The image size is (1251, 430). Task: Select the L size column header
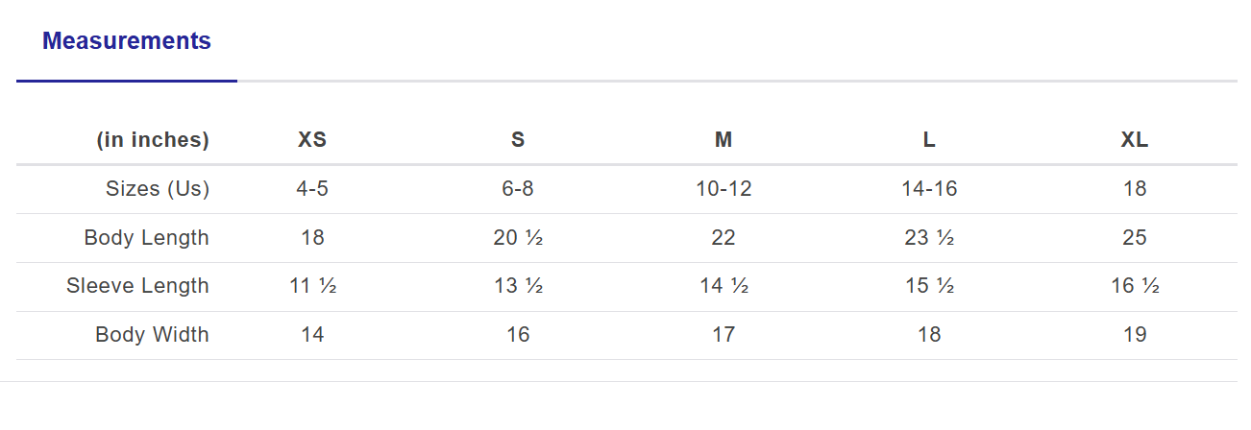pyautogui.click(x=929, y=140)
